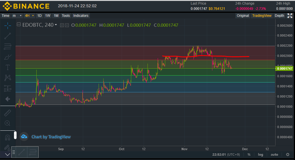Choose the text annotation tool
The height and width of the screenshot is (160, 295).
pyautogui.click(x=8, y=67)
